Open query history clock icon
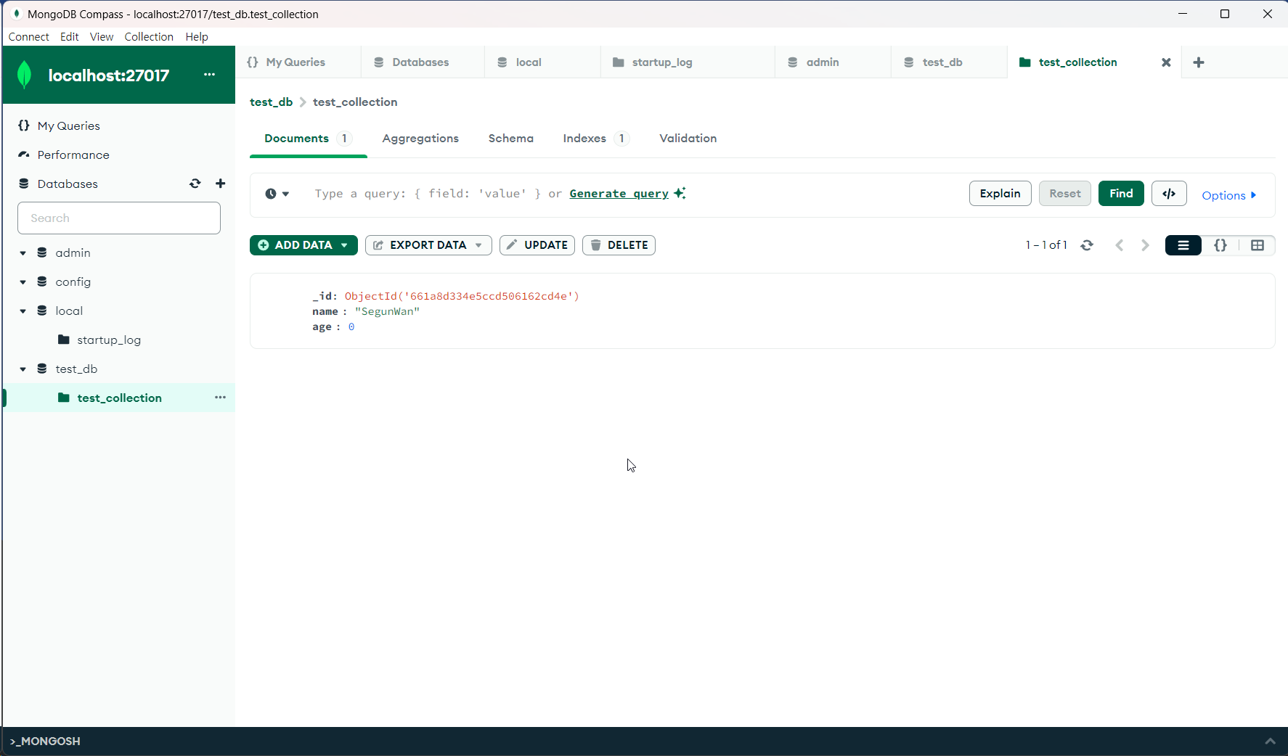Viewport: 1288px width, 756px height. tap(277, 194)
